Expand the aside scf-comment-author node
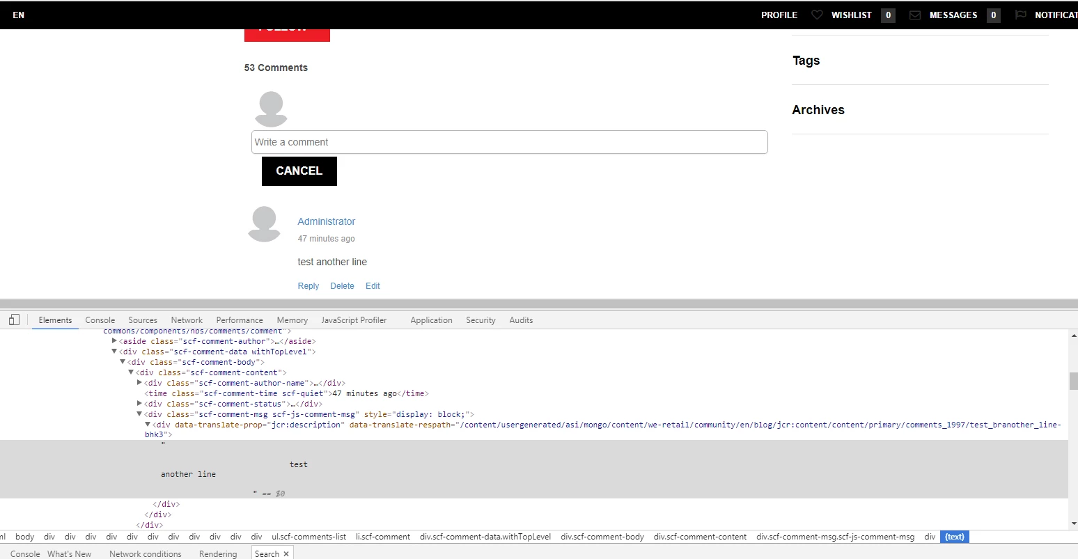The height and width of the screenshot is (559, 1078). tap(114, 341)
